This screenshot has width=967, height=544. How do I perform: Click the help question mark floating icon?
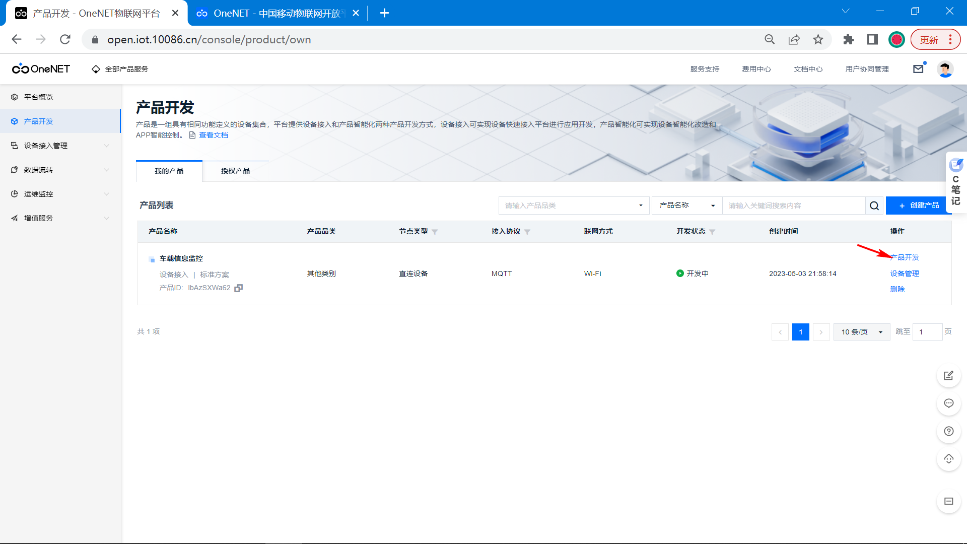948,431
